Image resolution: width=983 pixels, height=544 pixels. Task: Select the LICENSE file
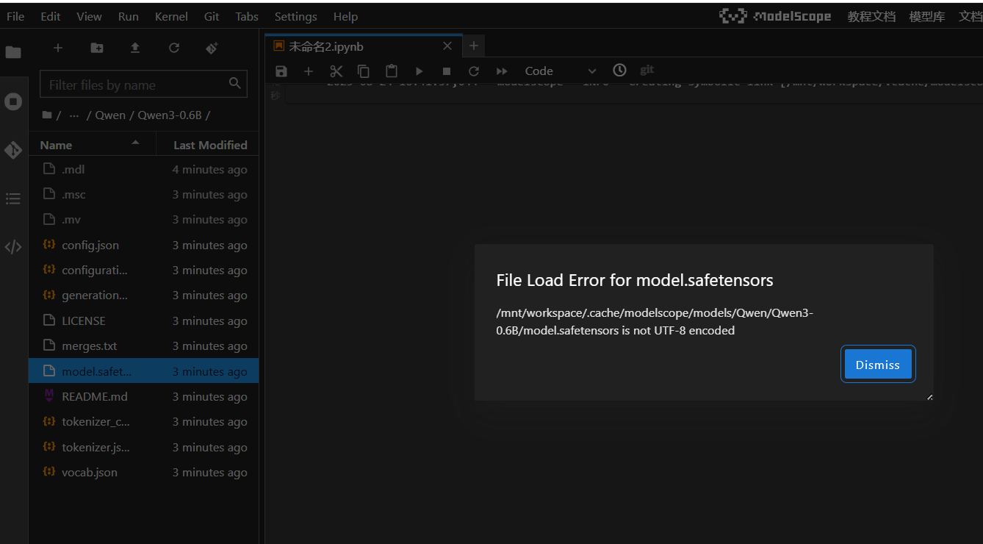click(x=143, y=321)
